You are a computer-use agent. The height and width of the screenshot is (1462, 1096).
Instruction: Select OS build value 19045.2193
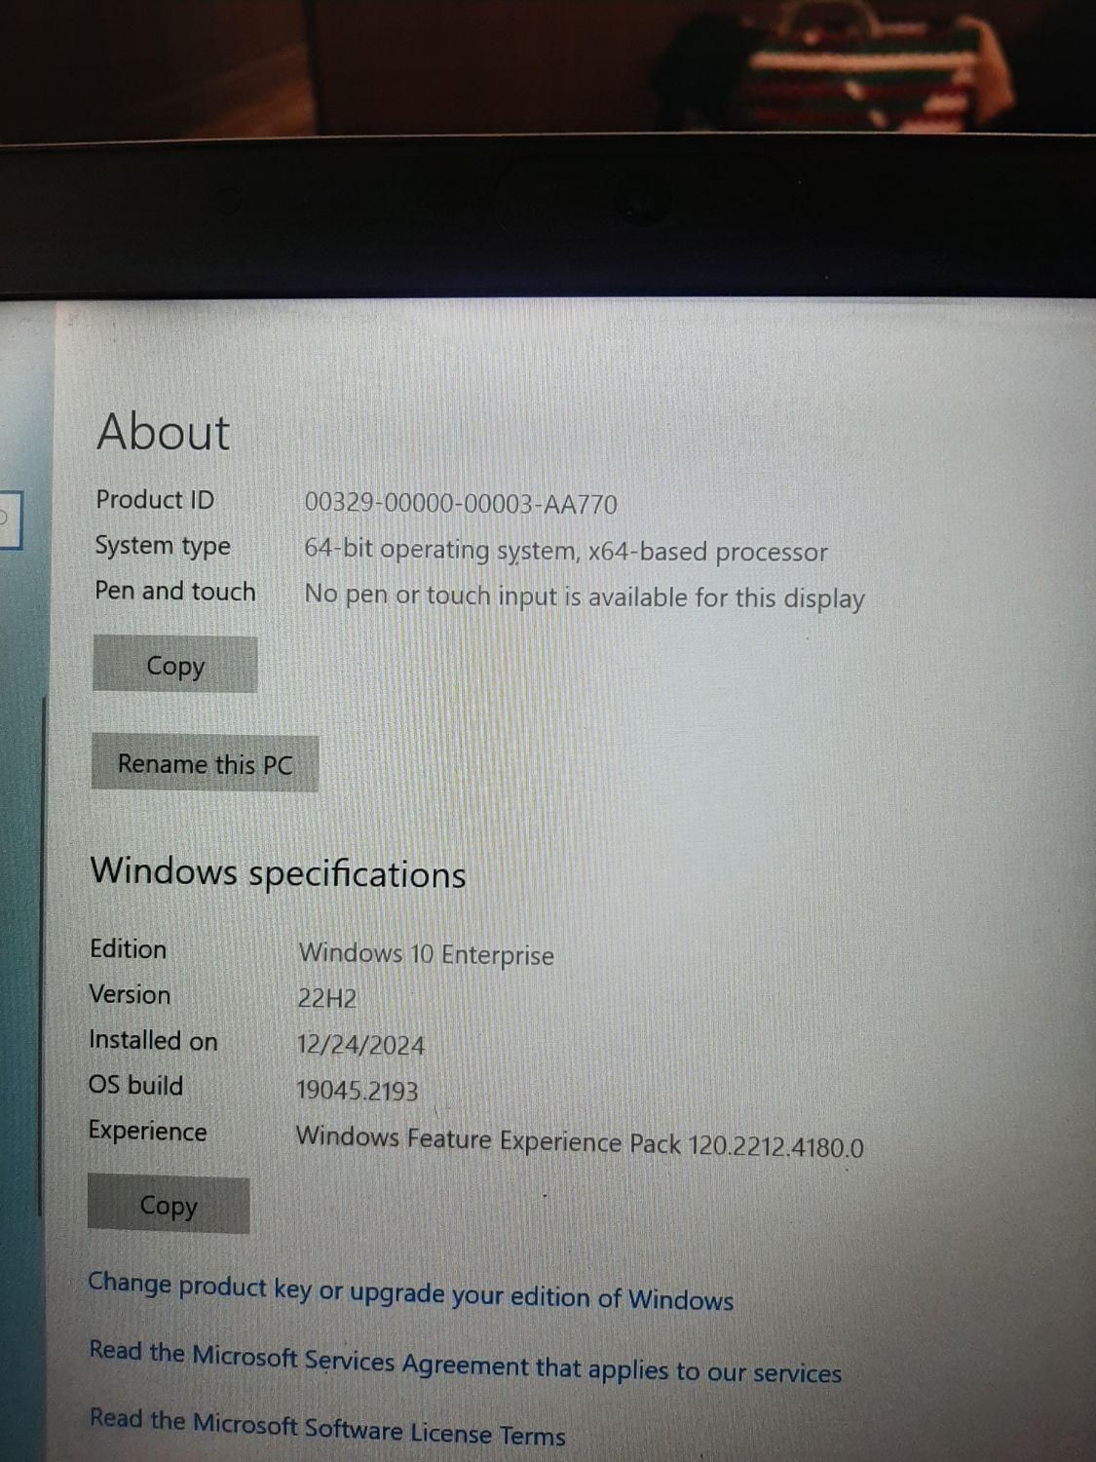[x=358, y=1090]
